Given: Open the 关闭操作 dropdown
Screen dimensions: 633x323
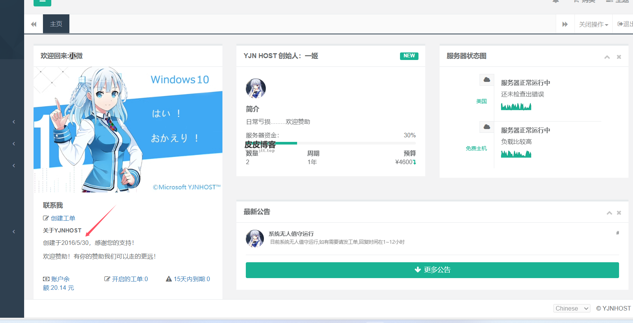Looking at the screenshot, I should tap(593, 25).
